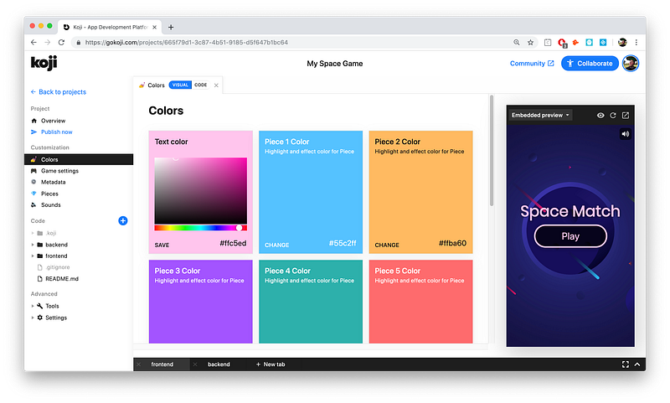Click the browser forward arrow
670x403 pixels.
point(48,42)
